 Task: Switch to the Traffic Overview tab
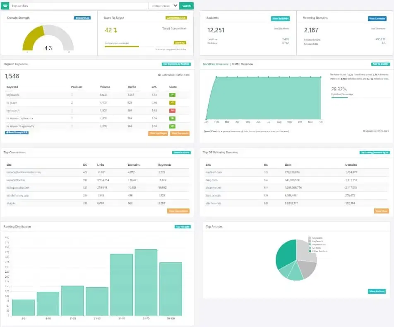(x=242, y=64)
